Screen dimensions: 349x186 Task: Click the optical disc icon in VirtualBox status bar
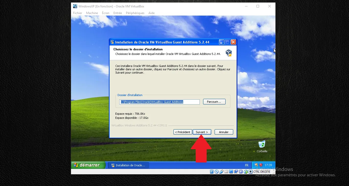216,171
